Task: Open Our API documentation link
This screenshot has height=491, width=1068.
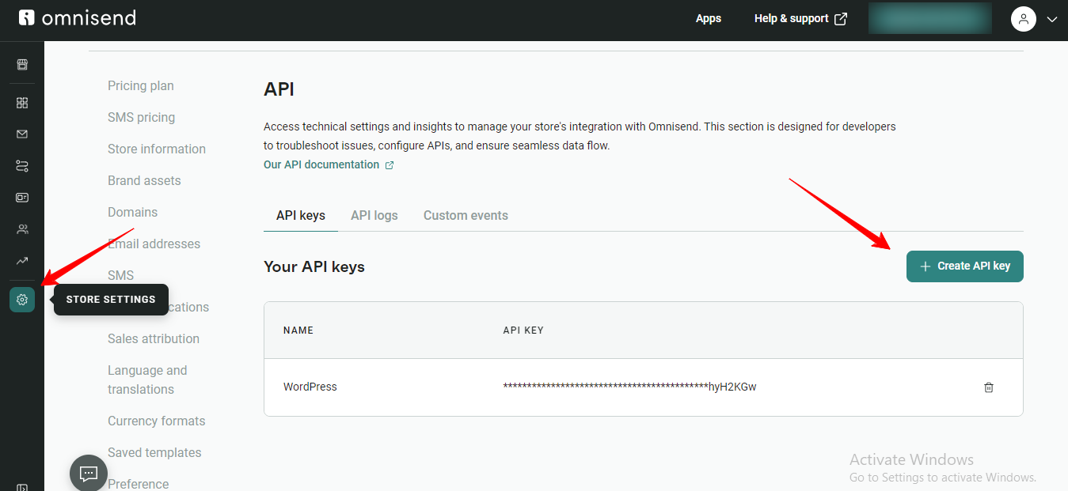Action: coord(321,164)
